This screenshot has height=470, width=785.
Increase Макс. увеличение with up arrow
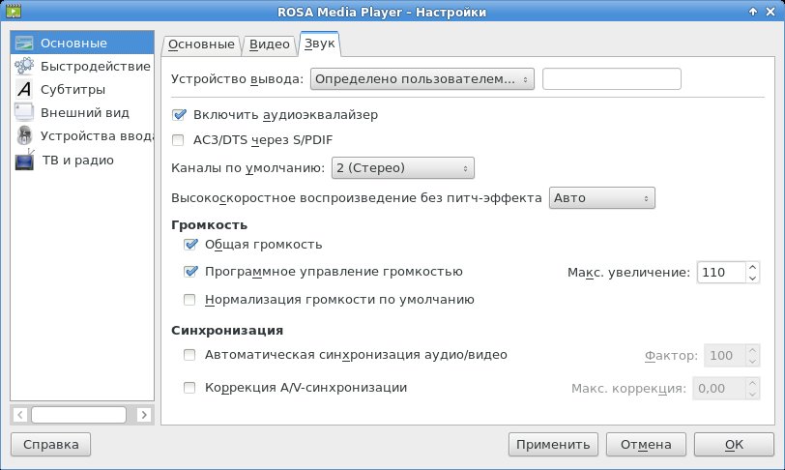click(752, 267)
